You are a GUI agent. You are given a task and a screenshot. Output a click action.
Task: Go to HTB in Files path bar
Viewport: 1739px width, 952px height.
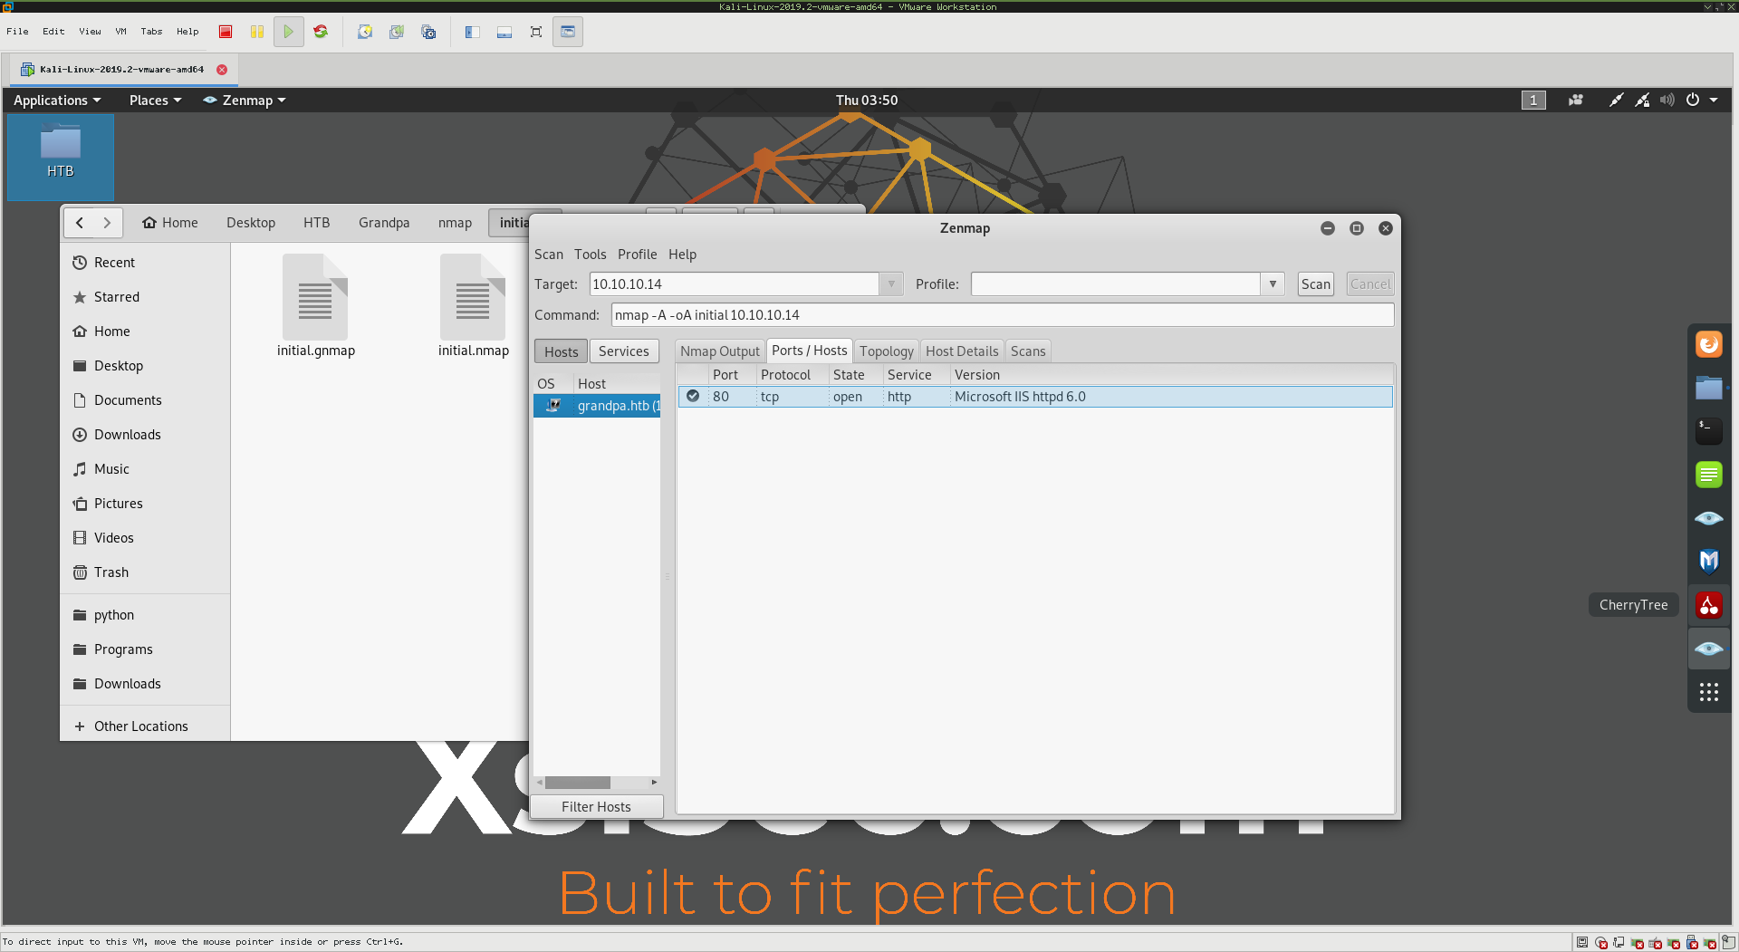click(x=316, y=223)
